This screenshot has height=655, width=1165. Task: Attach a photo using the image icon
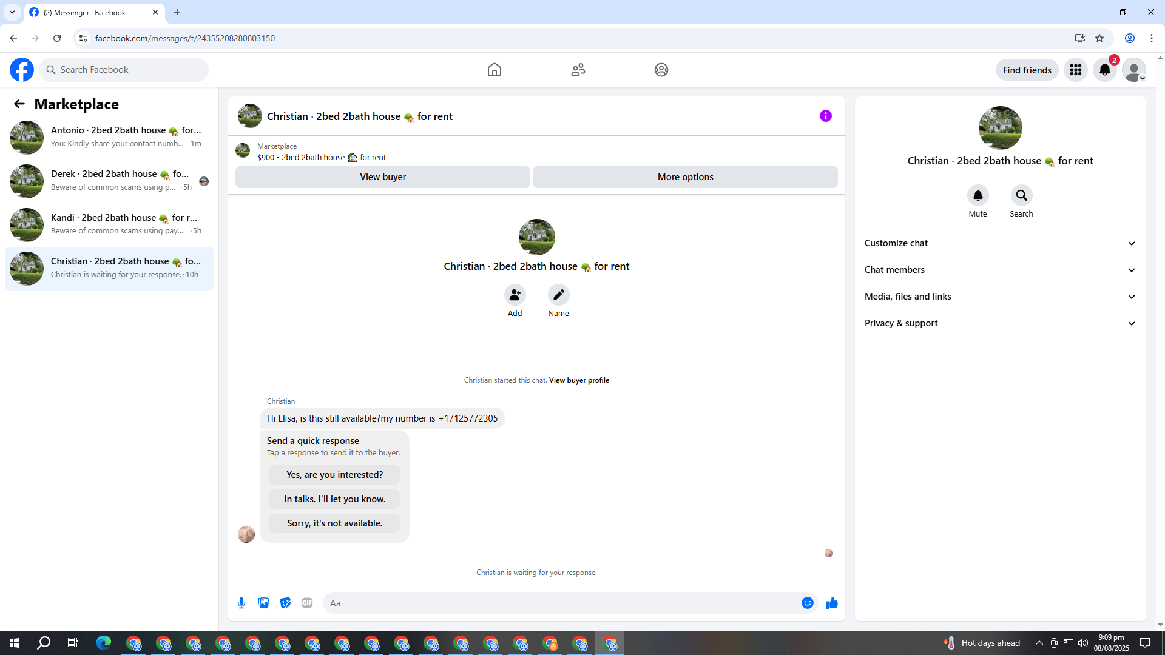tap(263, 603)
